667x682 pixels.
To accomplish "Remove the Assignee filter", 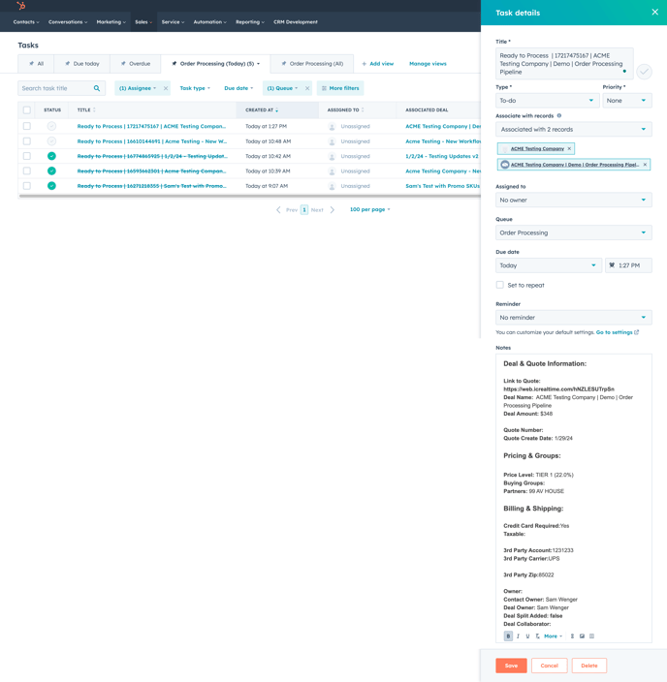I will pos(166,88).
